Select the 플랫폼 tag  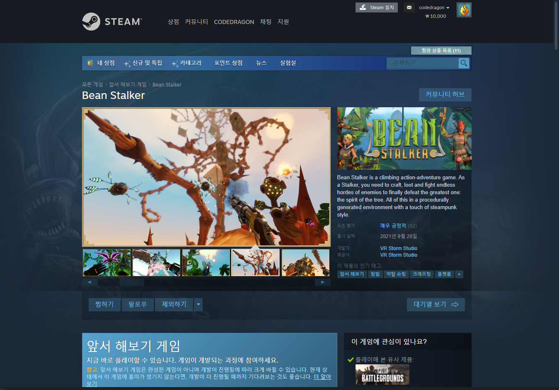click(444, 274)
